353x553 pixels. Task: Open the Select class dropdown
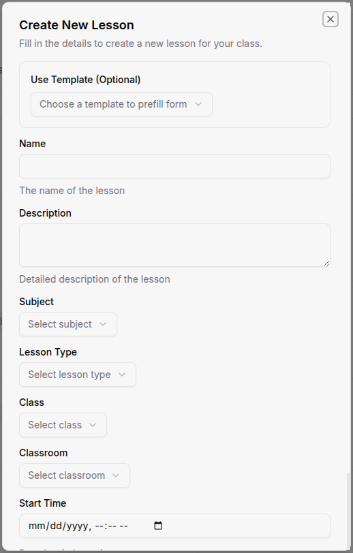click(63, 425)
